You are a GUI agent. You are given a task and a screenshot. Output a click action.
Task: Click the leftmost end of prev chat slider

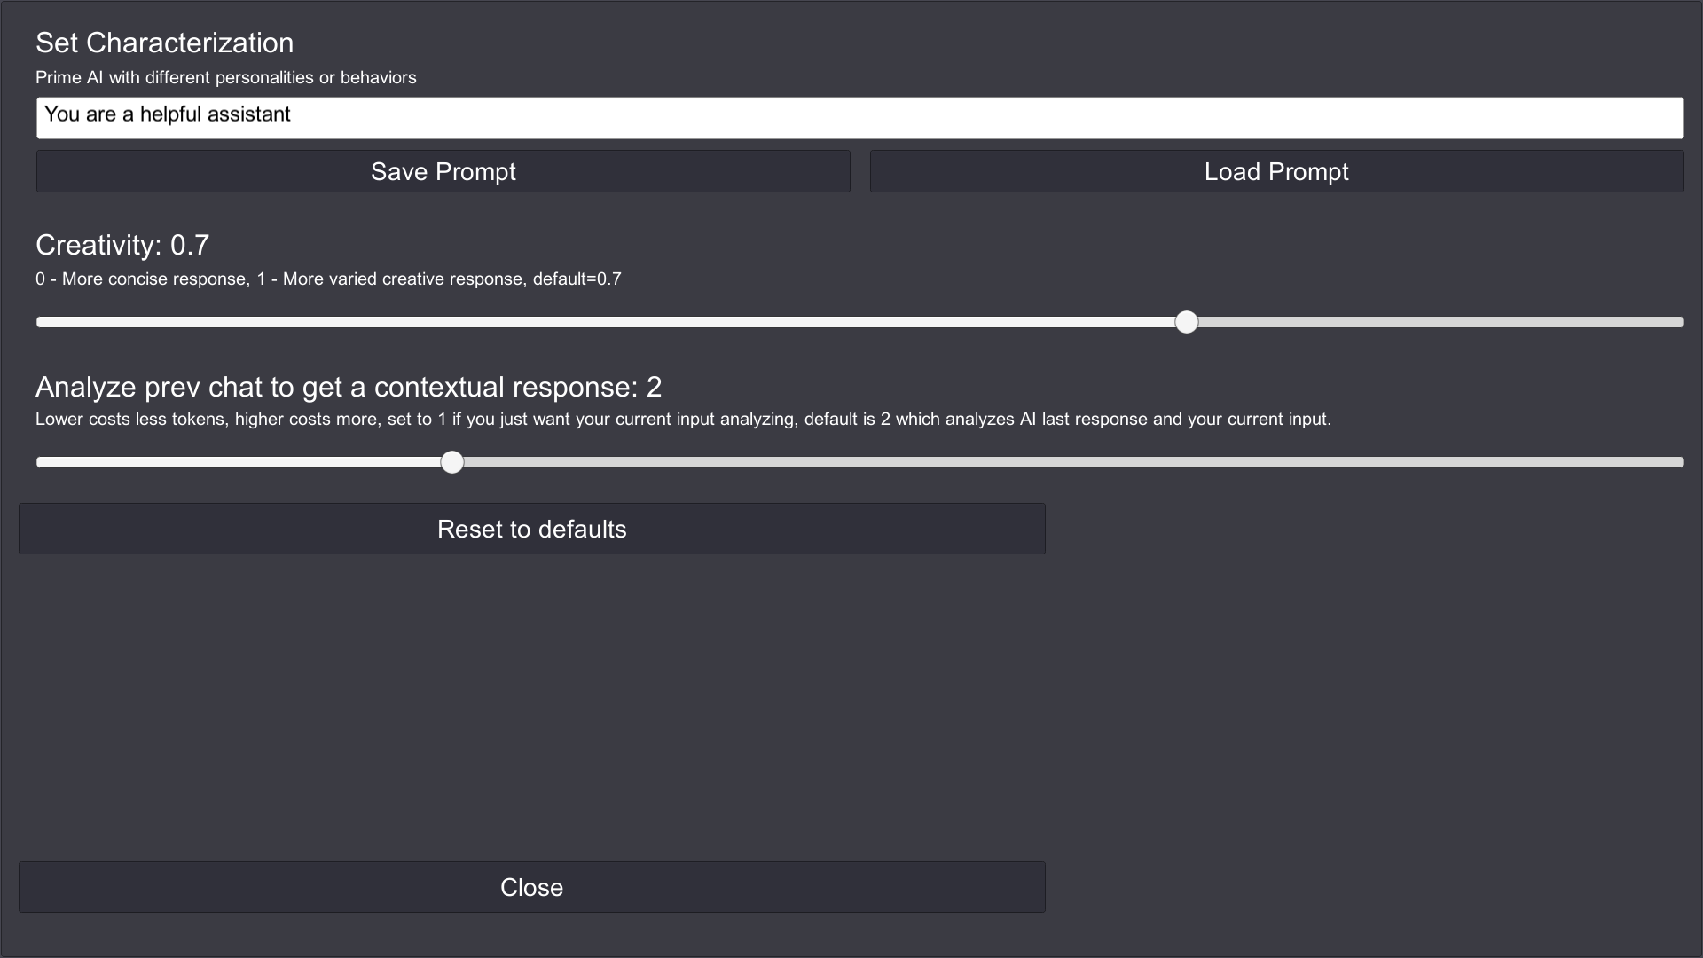click(x=41, y=462)
